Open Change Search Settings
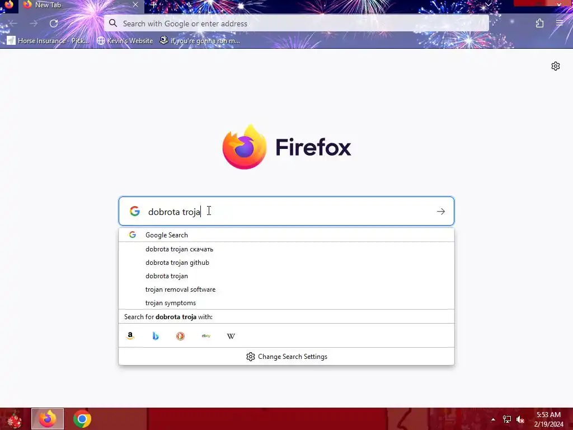 tap(286, 357)
